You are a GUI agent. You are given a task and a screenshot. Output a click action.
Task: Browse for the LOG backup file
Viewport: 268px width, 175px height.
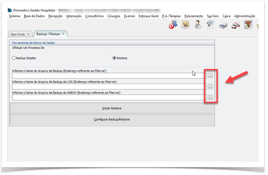pyautogui.click(x=210, y=87)
